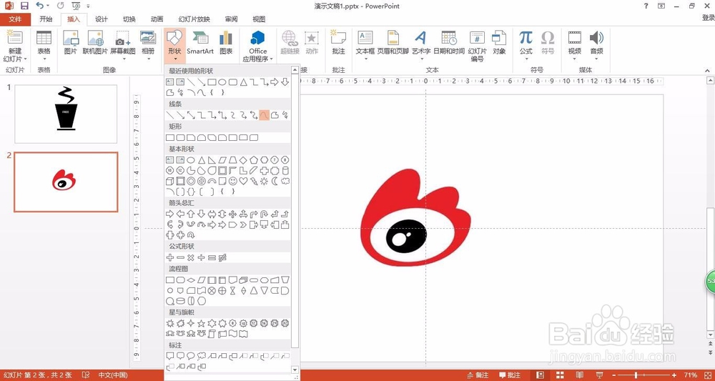Open the 文件 File tab
Screen dimensions: 715x381
point(15,19)
